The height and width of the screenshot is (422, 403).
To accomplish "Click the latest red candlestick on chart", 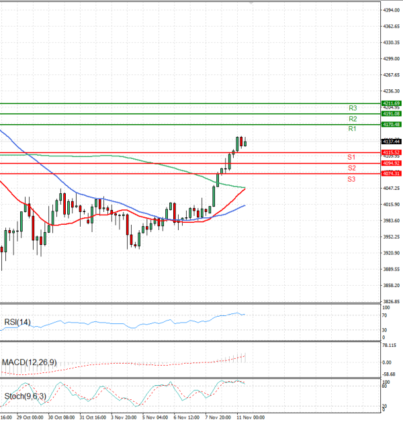I will (x=241, y=141).
